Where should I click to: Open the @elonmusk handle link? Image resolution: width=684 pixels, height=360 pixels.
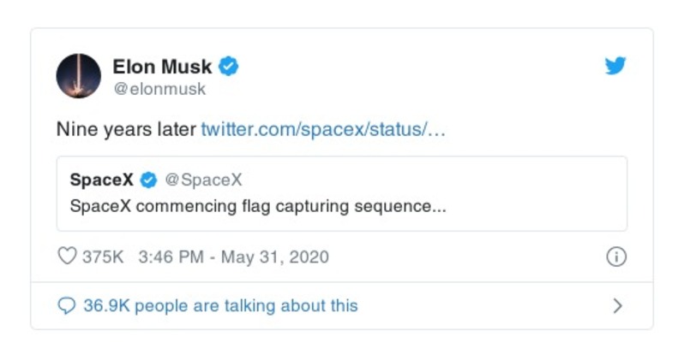point(159,88)
